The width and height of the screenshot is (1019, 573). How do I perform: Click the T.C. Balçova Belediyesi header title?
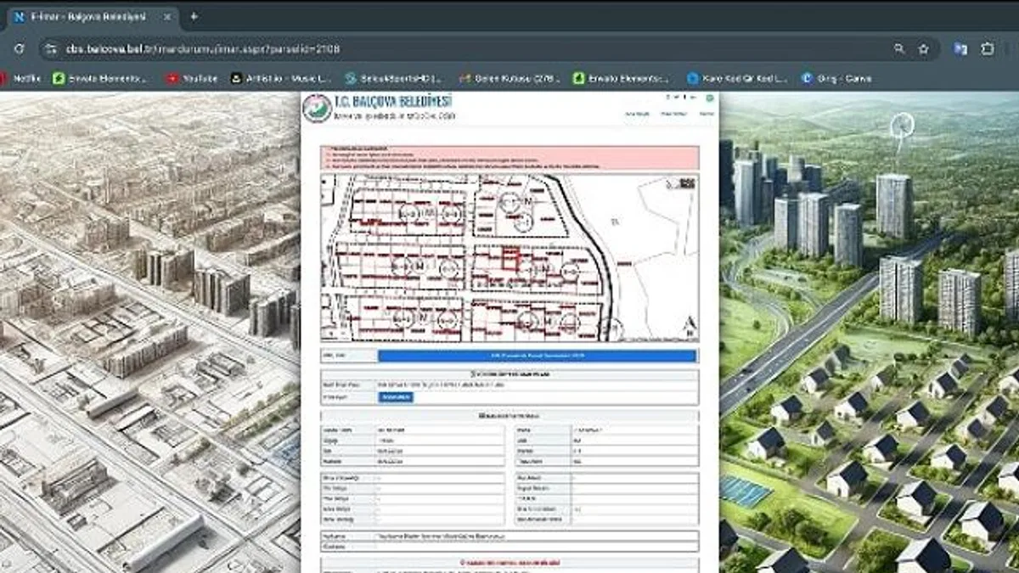tap(393, 102)
